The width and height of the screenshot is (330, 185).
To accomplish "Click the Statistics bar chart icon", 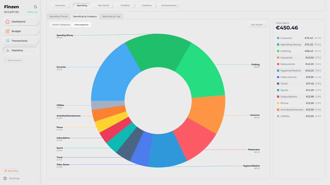I will coord(7,50).
